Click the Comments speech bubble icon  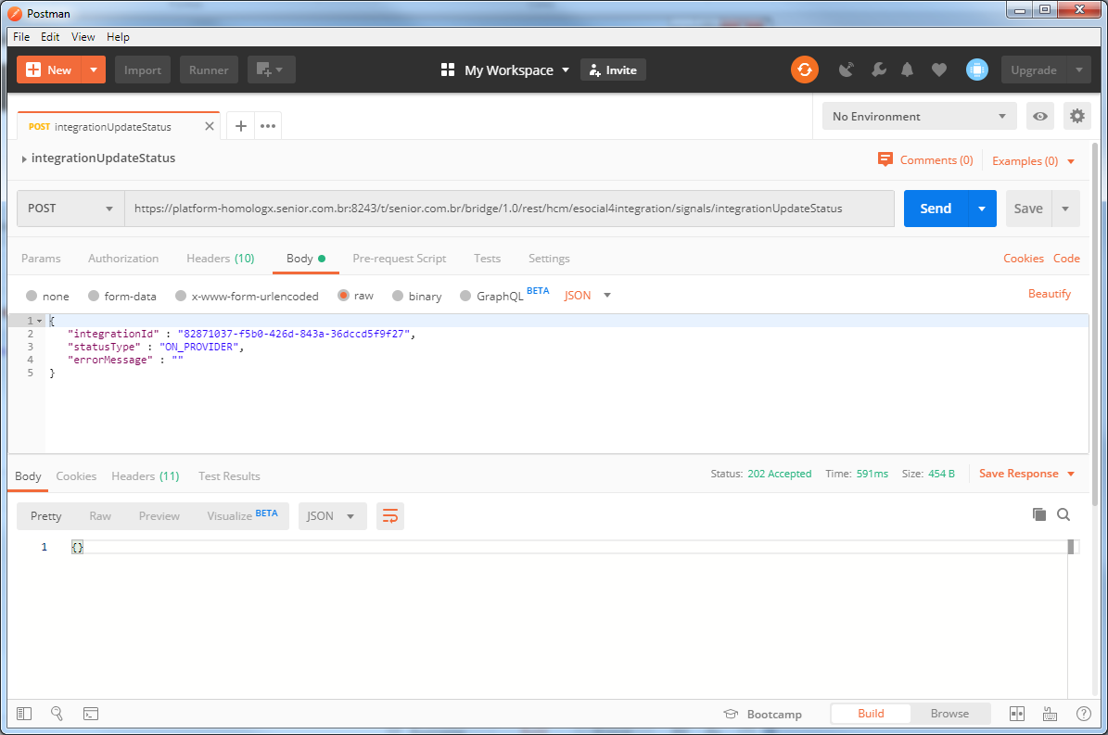click(x=885, y=159)
